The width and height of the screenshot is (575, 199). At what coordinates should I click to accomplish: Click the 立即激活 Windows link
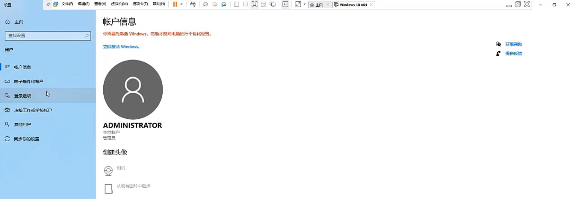(x=121, y=47)
